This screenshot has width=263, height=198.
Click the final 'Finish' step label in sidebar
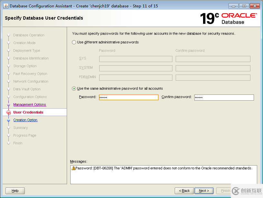coord(18,143)
